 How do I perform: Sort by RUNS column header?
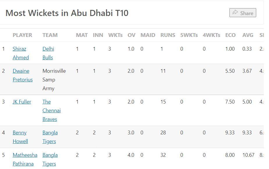click(x=168, y=35)
